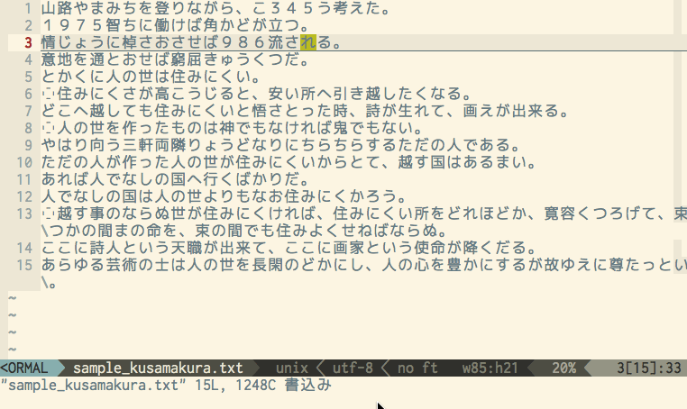Screen dimensions: 687x409
Task: Click 芸術の士 in line 15
Action: click(x=138, y=265)
